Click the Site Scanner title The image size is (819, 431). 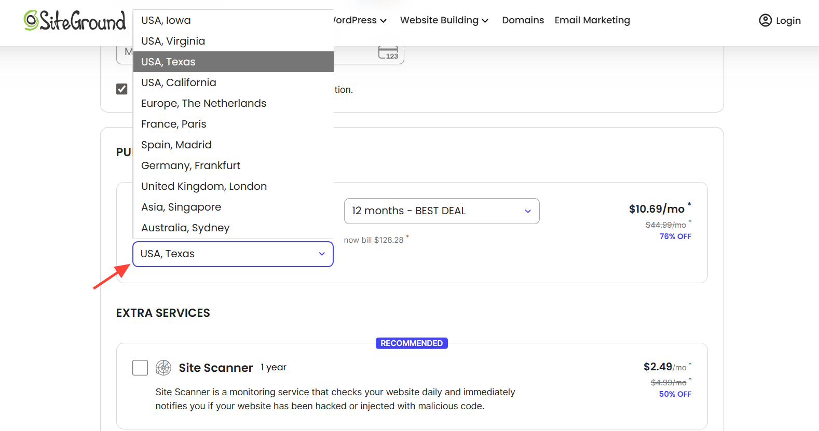pos(216,368)
